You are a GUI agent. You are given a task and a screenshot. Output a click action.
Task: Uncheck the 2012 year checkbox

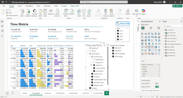118,31
